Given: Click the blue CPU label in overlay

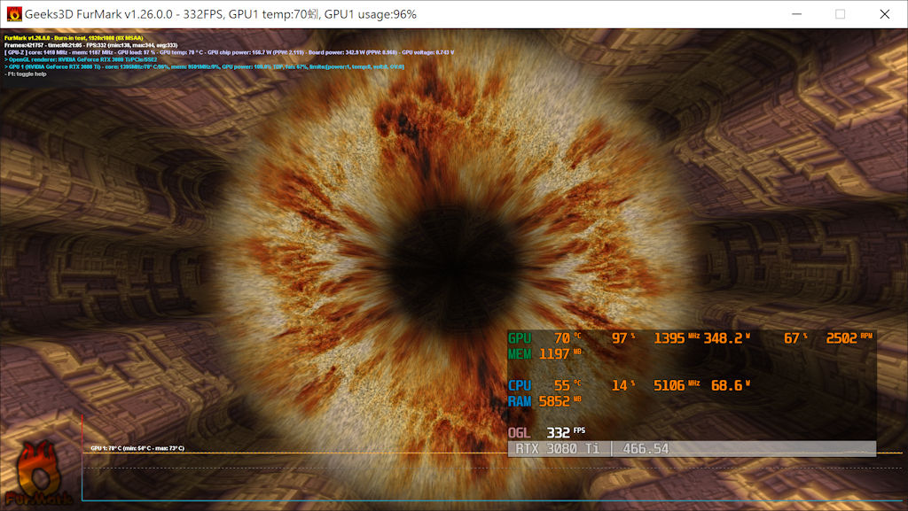Looking at the screenshot, I should (520, 385).
